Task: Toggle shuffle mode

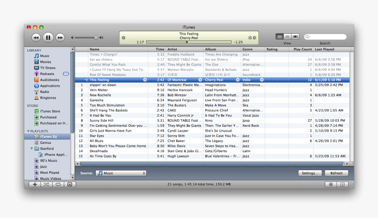Action: pyautogui.click(x=46, y=184)
